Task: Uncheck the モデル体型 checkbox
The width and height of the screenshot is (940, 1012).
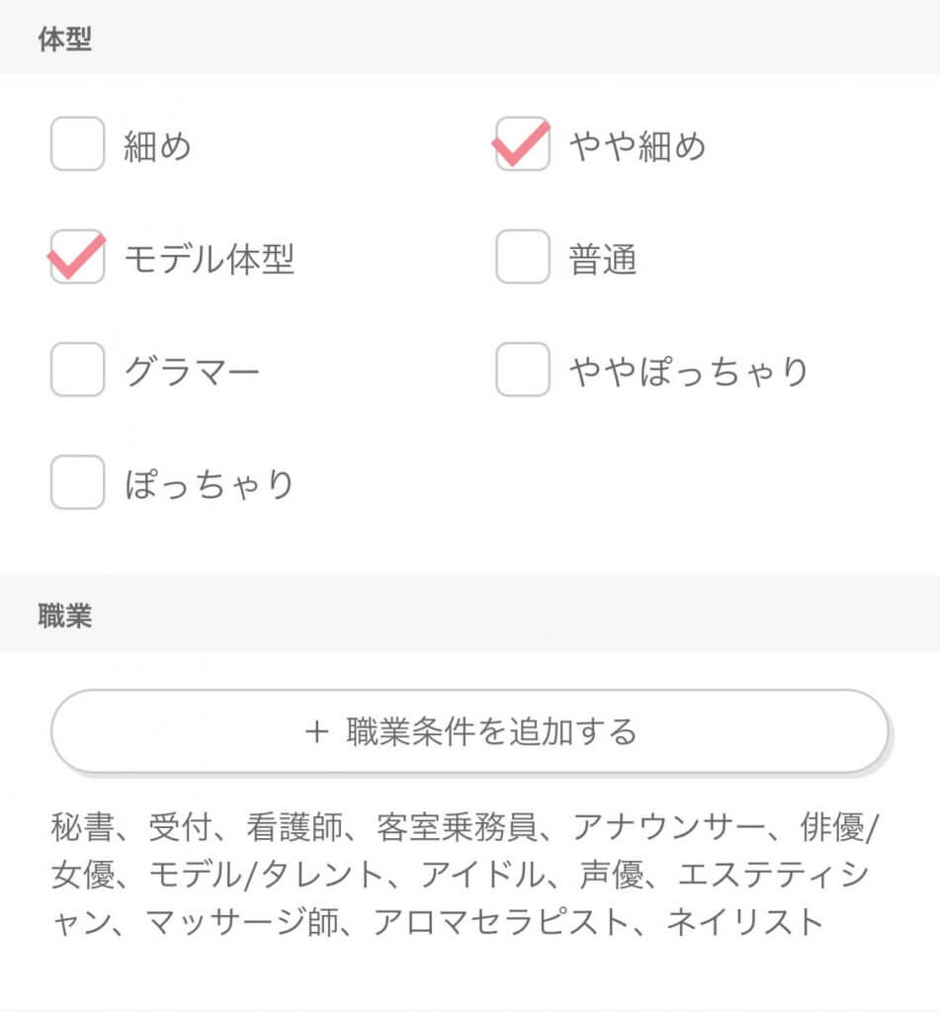Action: (x=77, y=257)
